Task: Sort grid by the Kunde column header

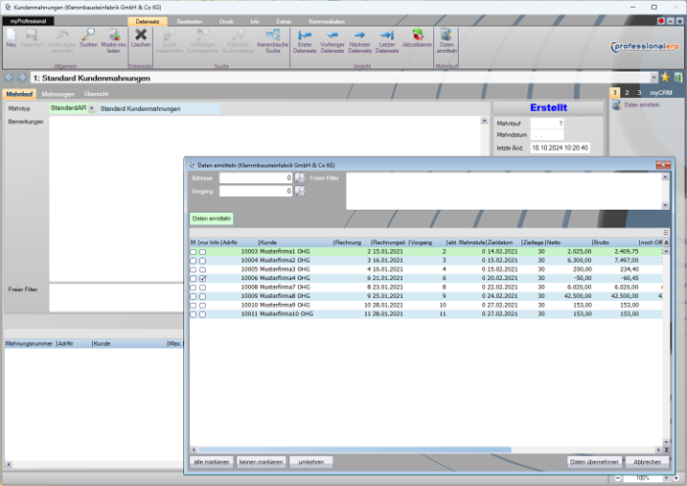Action: click(296, 243)
